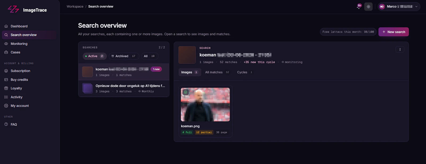Image resolution: width=426 pixels, height=164 pixels.
Task: Open notifications bell with 9+ badge
Action: [359, 6]
